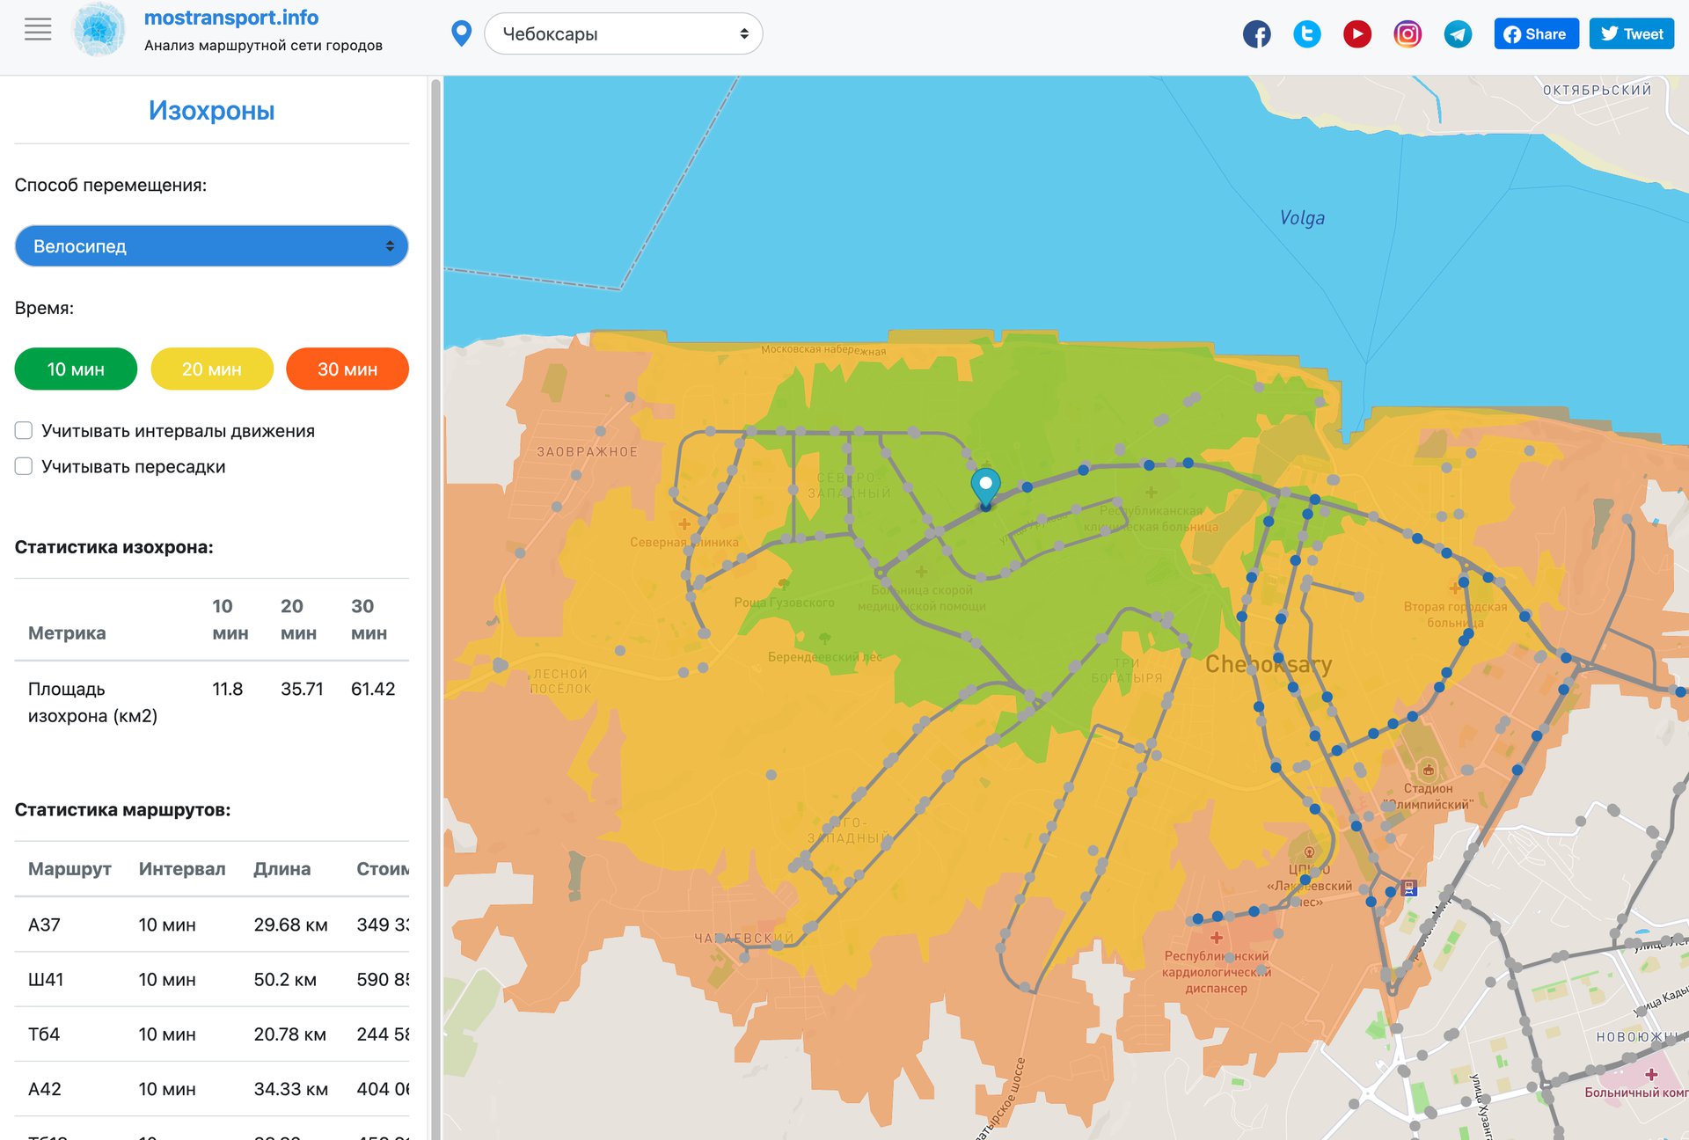This screenshot has width=1689, height=1140.
Task: Open the Instagram profile icon
Action: 1407,34
